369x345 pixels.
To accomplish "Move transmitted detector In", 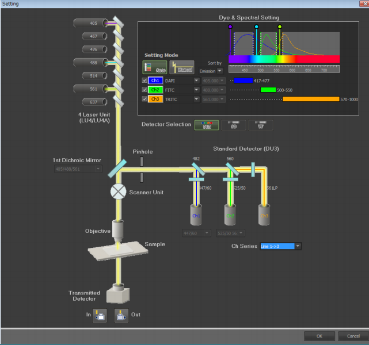I will point(100,316).
